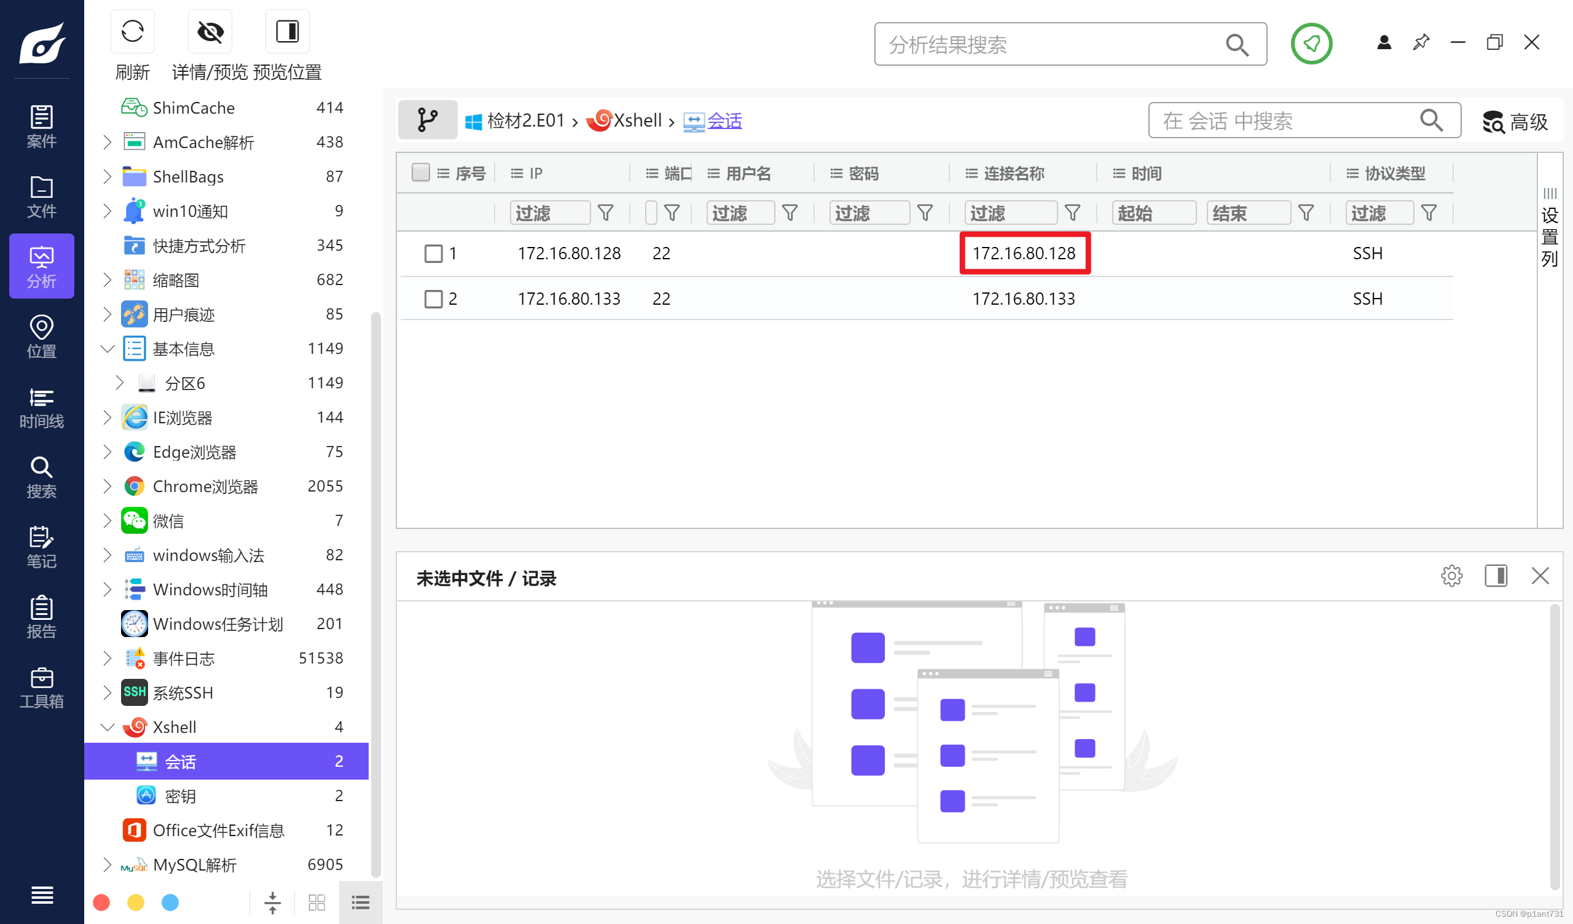
Task: Click the branch tree icon beside breadcrumb
Action: point(428,120)
